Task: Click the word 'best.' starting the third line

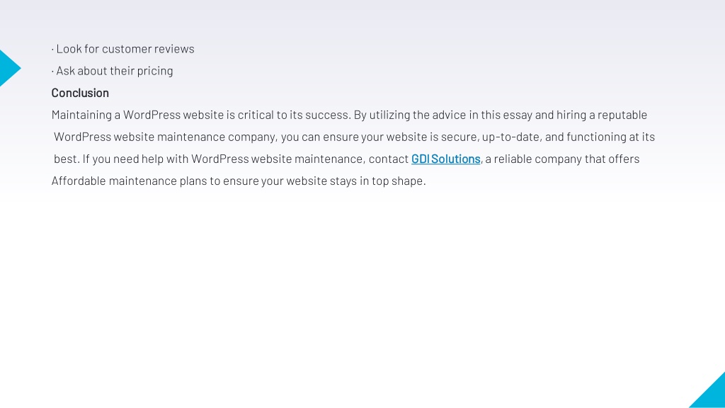Action: (67, 159)
